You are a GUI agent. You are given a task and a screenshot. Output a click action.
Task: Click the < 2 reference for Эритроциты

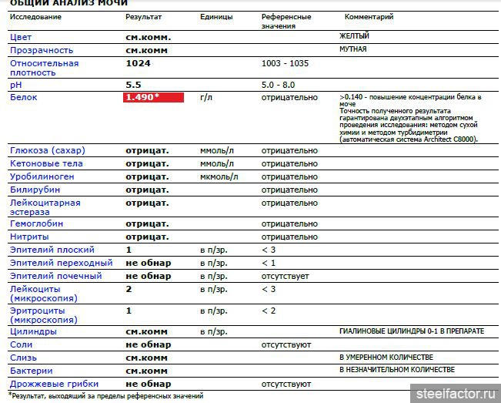coord(269,311)
